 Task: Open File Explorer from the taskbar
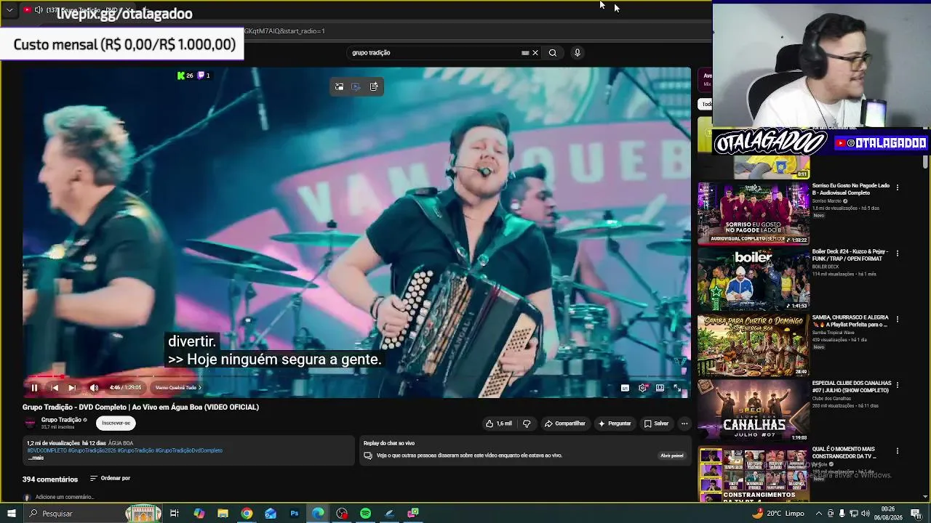(x=223, y=514)
